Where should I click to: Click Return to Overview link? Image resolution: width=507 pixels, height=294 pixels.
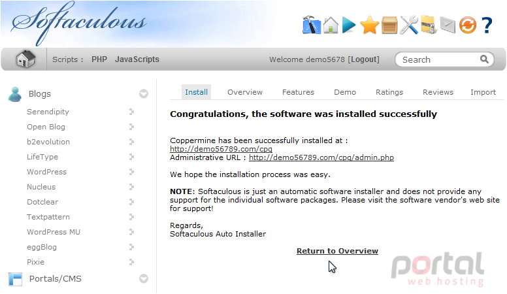click(337, 251)
